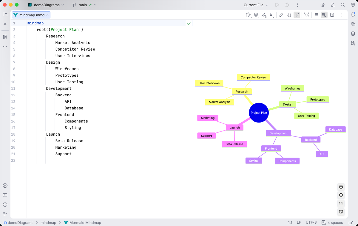Click line separator LF in status bar
The width and height of the screenshot is (358, 226).
click(299, 222)
